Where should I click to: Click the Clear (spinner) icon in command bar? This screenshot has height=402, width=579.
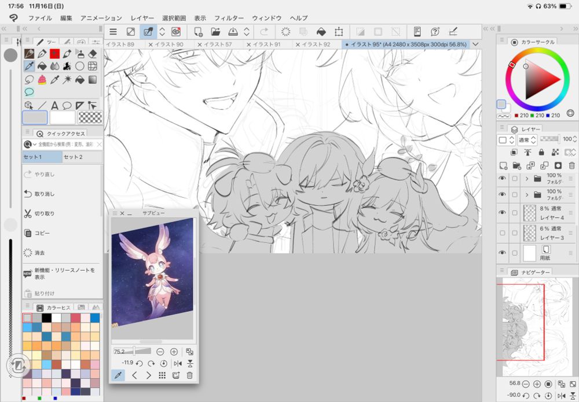286,32
